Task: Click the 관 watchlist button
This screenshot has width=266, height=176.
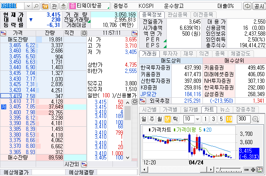Action: 54,6
